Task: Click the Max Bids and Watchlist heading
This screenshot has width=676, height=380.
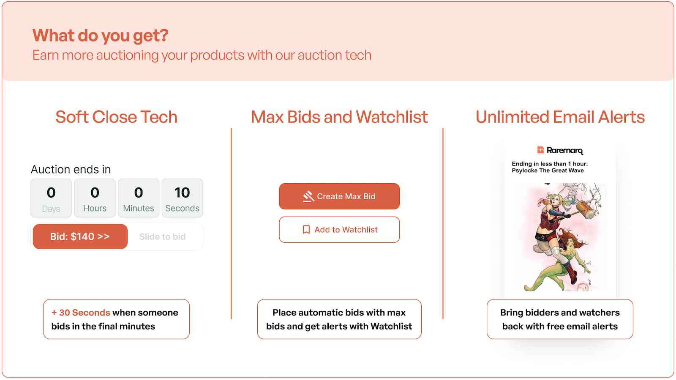Action: click(x=339, y=117)
